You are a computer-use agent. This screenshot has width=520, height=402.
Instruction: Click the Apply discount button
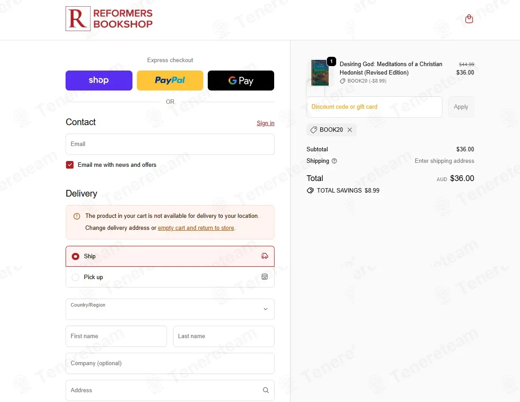461,107
